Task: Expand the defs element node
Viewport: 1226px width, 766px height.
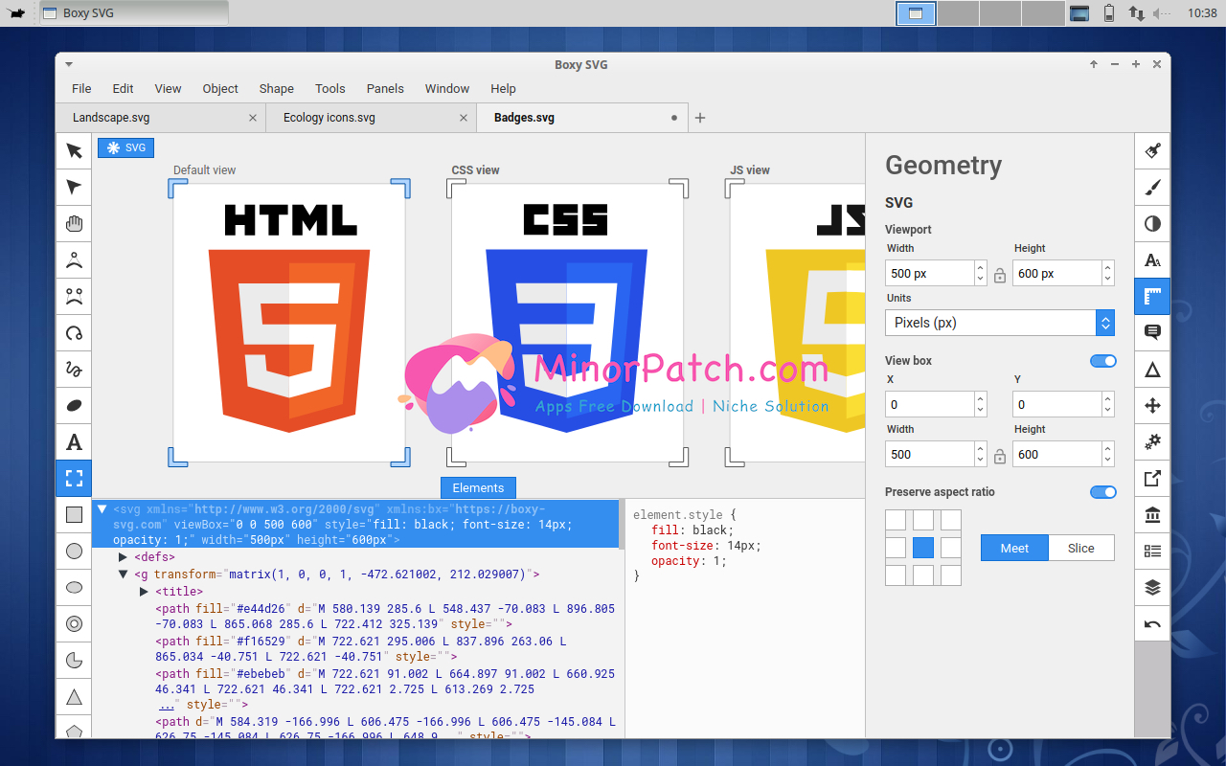Action: pyautogui.click(x=124, y=556)
